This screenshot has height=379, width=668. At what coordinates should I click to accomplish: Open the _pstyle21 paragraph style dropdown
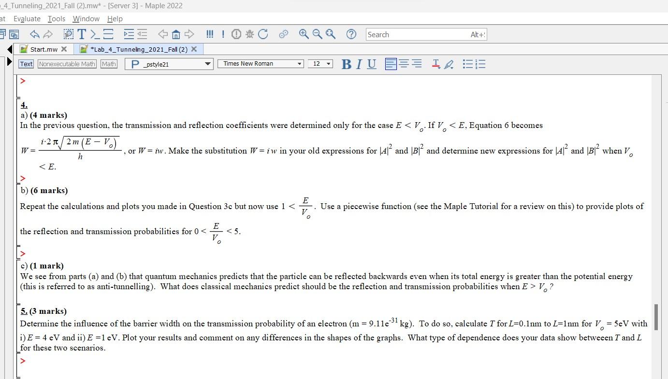coord(208,63)
